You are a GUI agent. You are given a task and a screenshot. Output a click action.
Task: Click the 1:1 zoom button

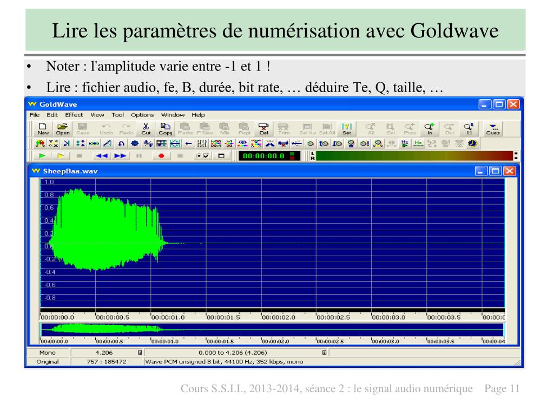(469, 129)
